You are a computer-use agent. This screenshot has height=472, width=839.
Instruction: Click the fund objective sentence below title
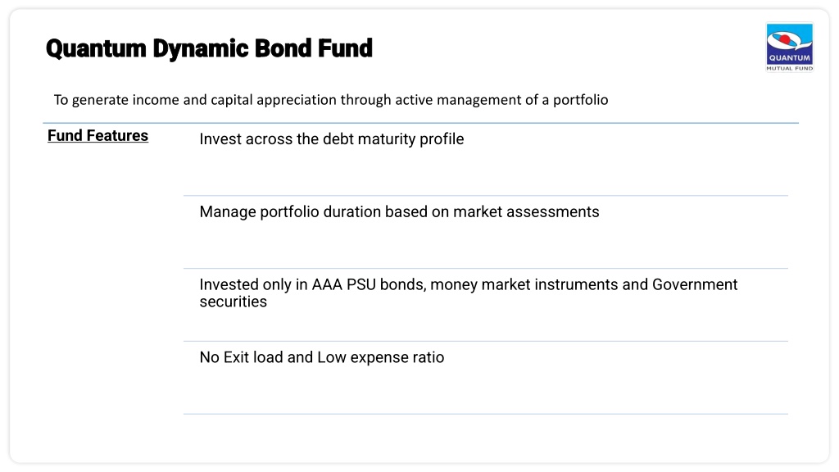coord(331,100)
